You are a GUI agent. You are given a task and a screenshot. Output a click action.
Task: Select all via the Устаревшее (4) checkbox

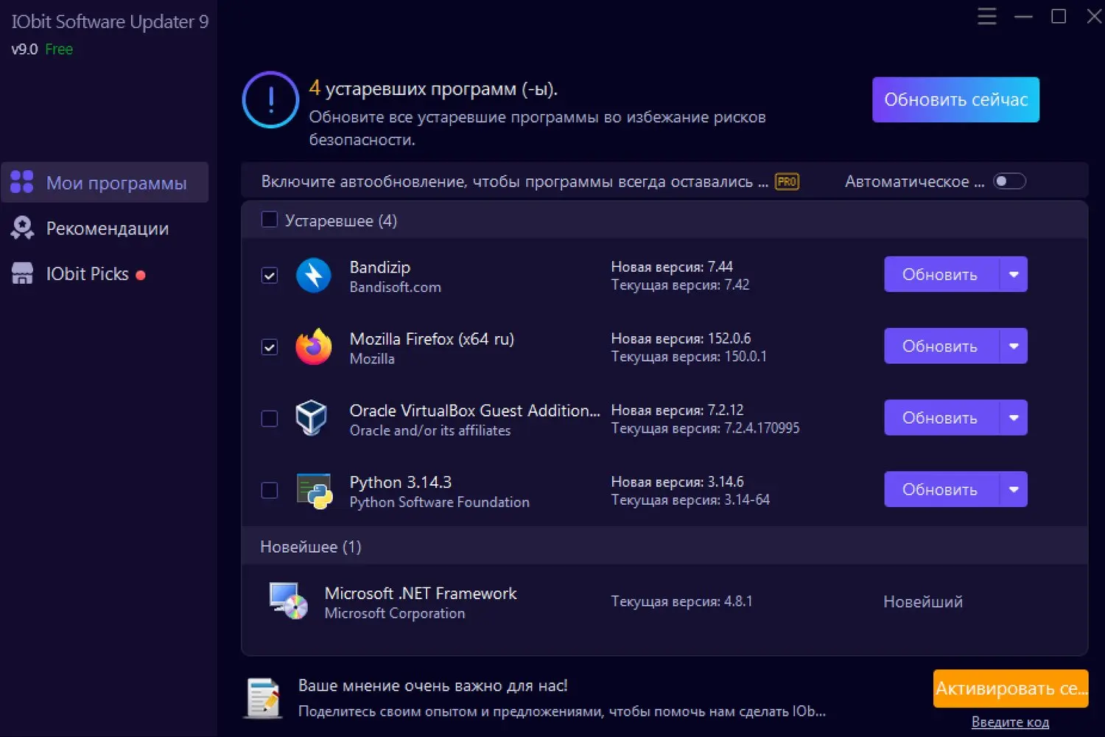click(270, 220)
